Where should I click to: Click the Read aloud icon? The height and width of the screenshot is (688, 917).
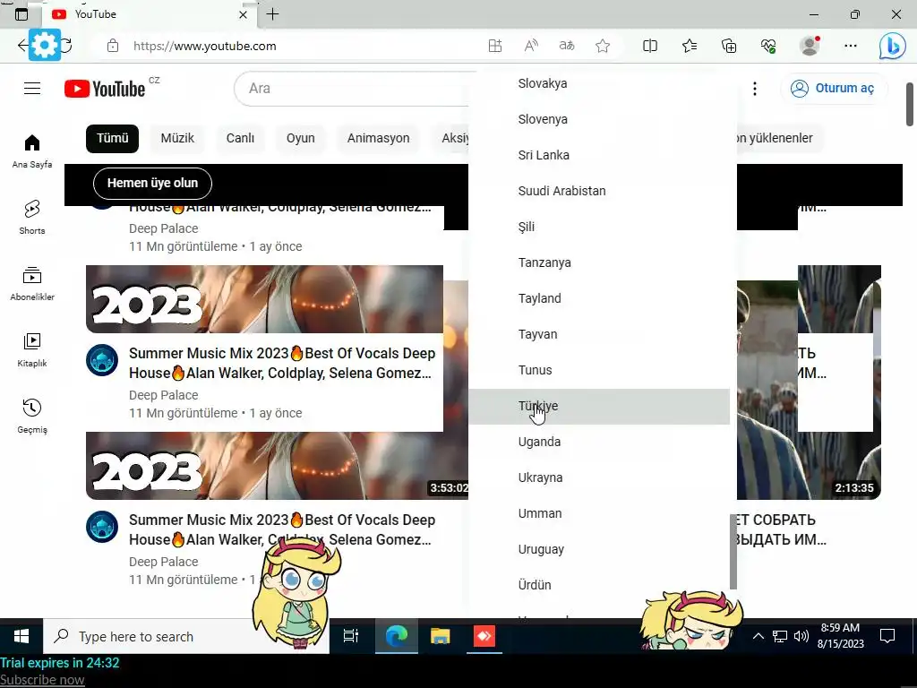click(x=531, y=46)
